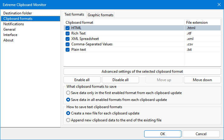Select the Plain text row label
The width and height of the screenshot is (224, 140).
pyautogui.click(x=79, y=50)
